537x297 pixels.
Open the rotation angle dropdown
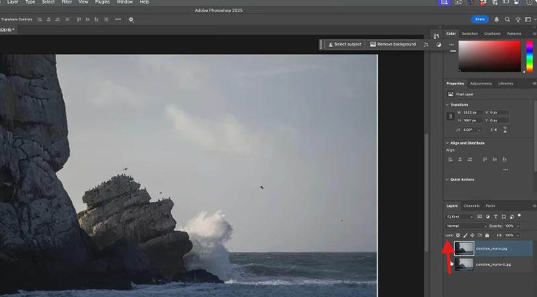(480, 130)
